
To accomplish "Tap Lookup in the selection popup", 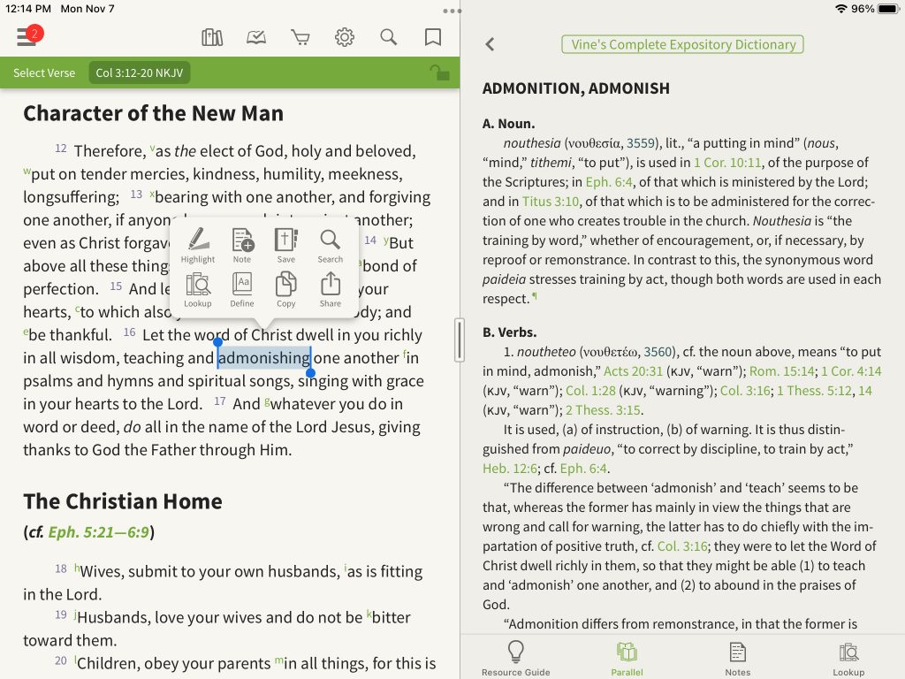I will click(x=198, y=289).
